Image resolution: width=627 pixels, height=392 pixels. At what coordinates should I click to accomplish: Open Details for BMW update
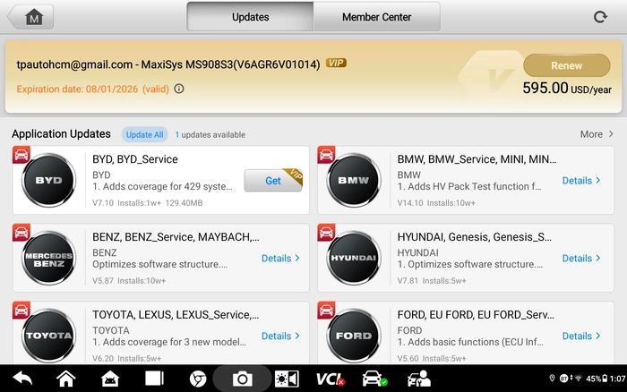[x=581, y=181]
